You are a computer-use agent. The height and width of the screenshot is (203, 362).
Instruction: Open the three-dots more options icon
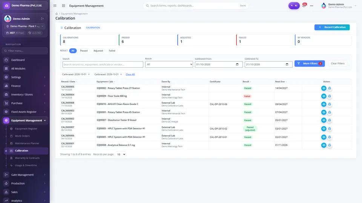312,6
